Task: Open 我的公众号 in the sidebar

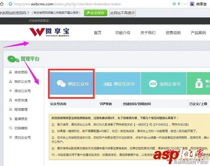Action: coord(23,82)
